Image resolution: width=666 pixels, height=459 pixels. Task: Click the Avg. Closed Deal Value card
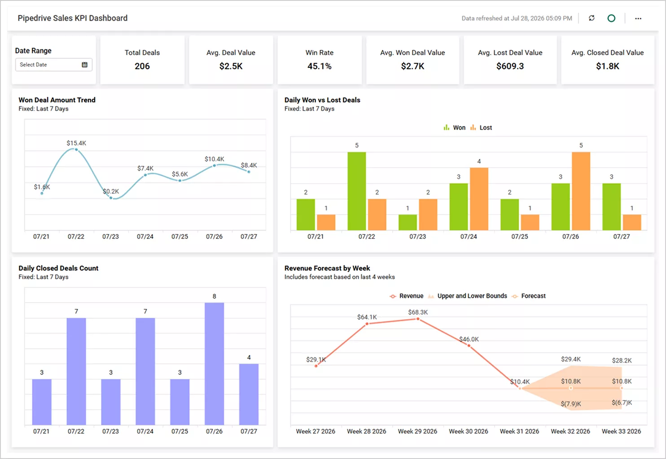point(608,60)
